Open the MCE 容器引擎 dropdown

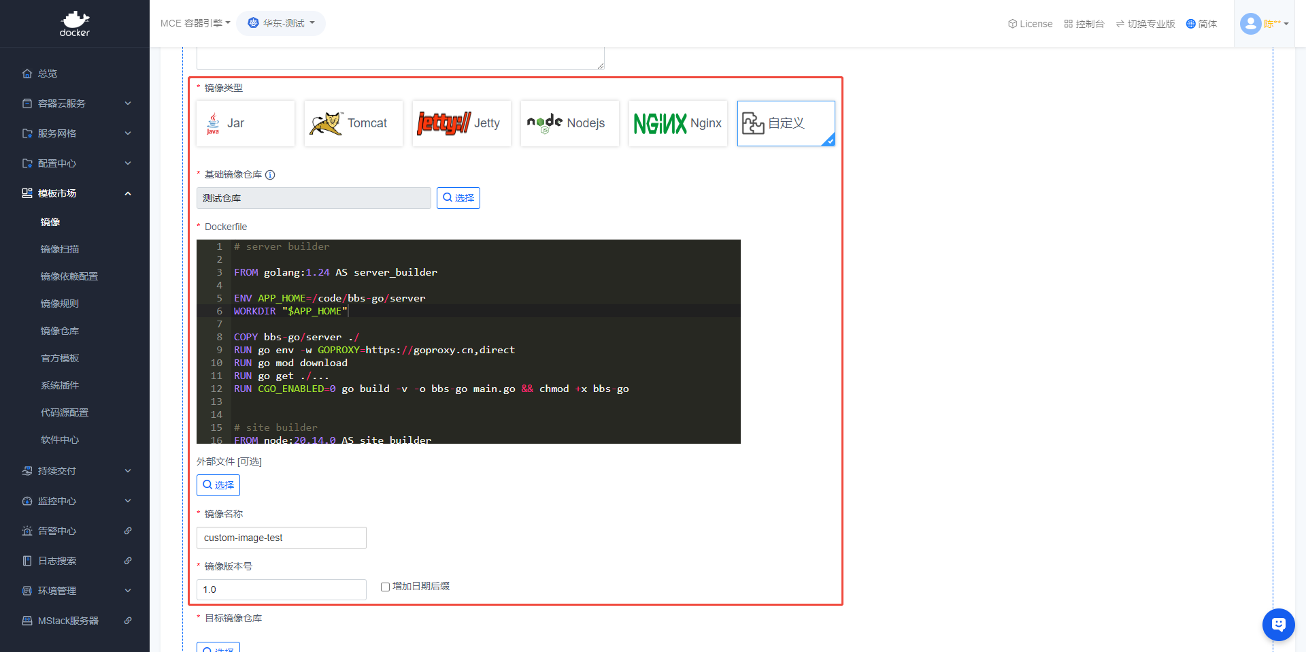click(195, 23)
